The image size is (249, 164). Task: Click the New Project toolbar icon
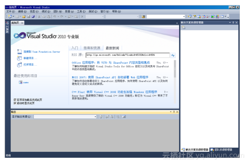click(x=10, y=17)
